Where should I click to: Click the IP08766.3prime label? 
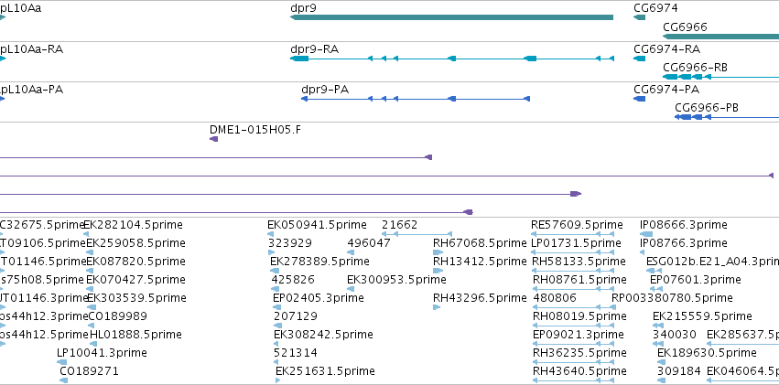[684, 243]
